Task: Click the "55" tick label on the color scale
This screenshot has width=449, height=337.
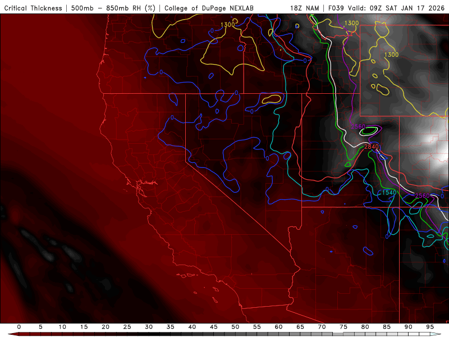Action: coord(257,327)
